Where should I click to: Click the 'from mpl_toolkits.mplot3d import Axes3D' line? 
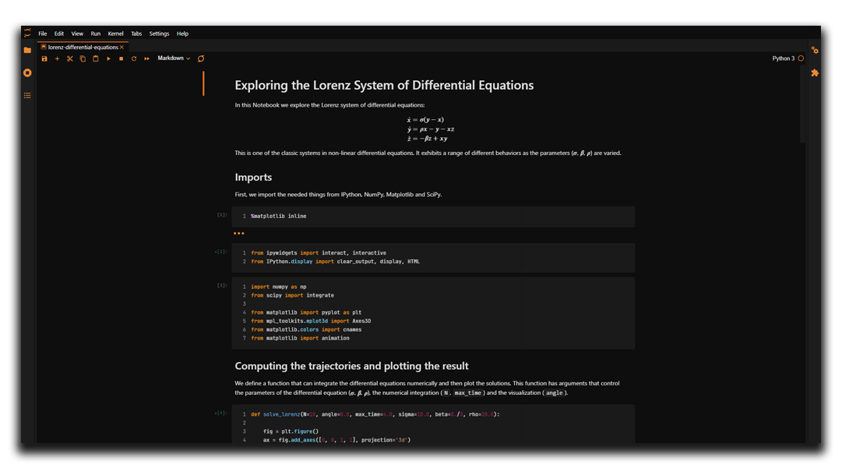click(311, 321)
